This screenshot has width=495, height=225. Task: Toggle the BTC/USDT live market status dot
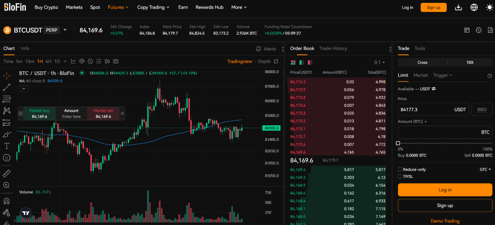pyautogui.click(x=82, y=73)
